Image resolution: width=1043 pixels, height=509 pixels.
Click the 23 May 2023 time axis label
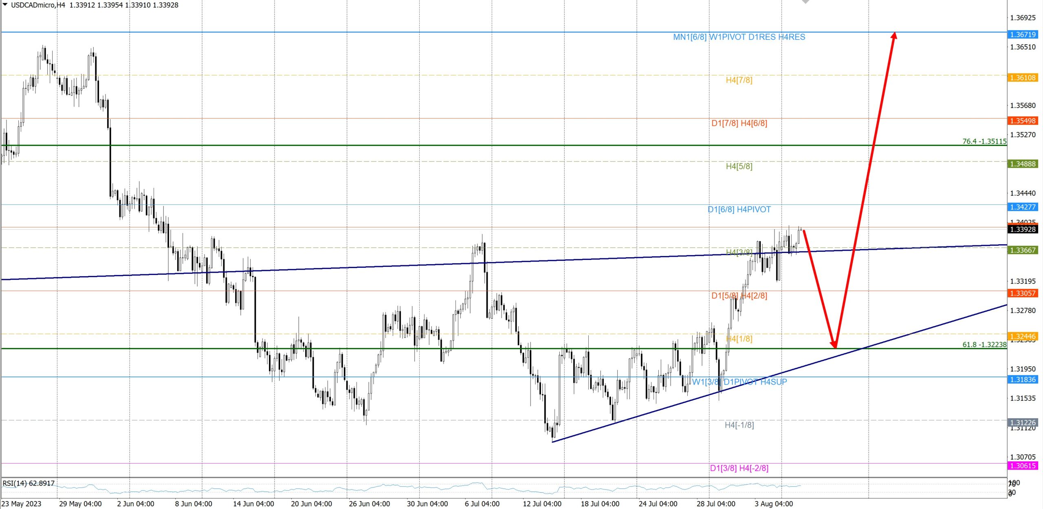tap(22, 504)
